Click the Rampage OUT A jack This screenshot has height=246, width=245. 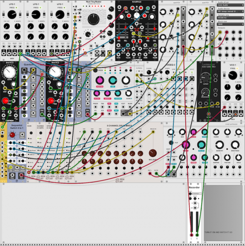click(133, 33)
